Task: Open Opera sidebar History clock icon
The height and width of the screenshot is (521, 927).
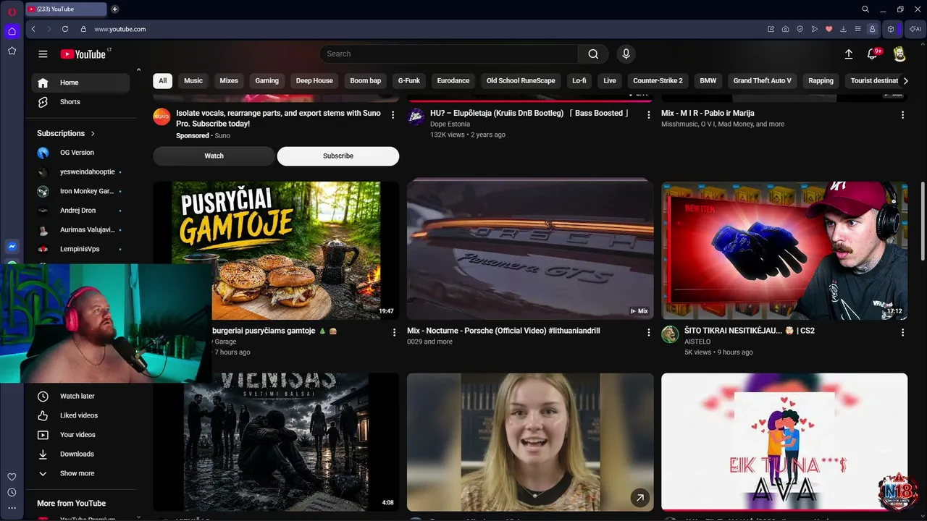Action: click(12, 493)
